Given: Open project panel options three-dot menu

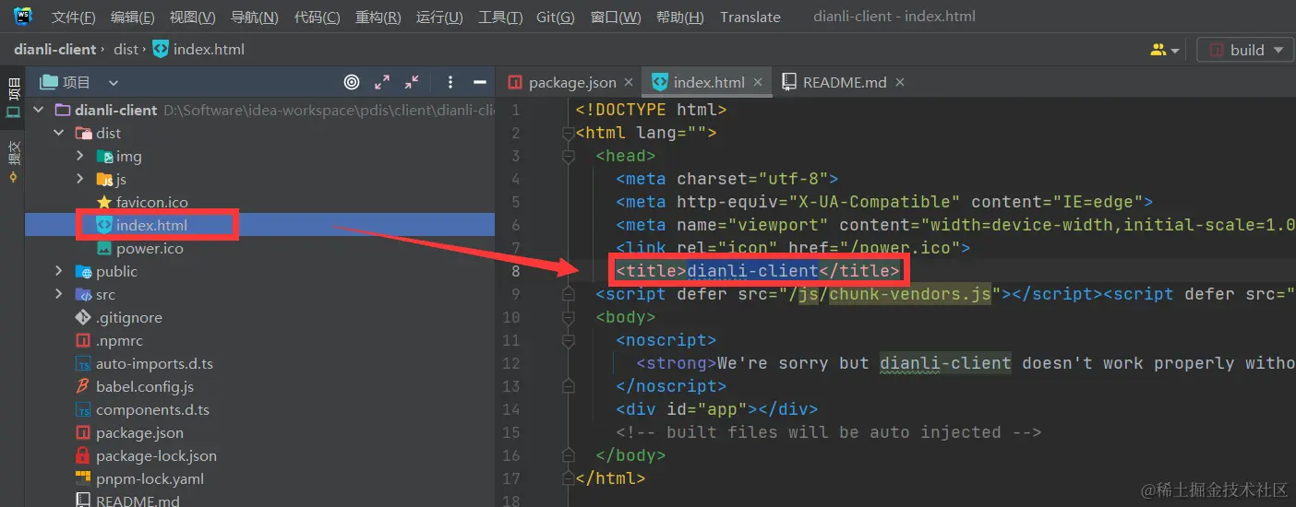Looking at the screenshot, I should [450, 82].
